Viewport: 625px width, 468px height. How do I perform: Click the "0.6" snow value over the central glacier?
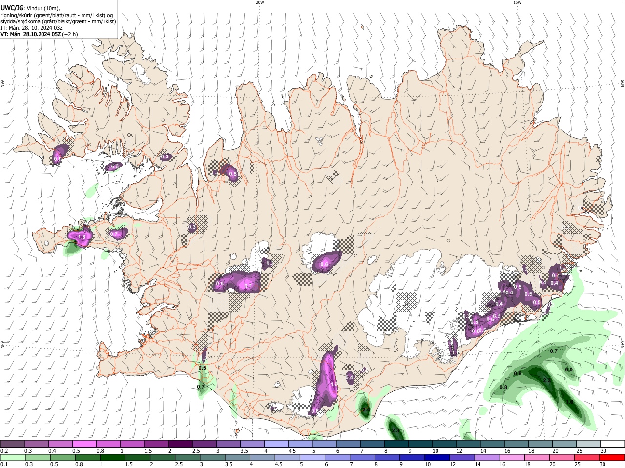(325, 265)
